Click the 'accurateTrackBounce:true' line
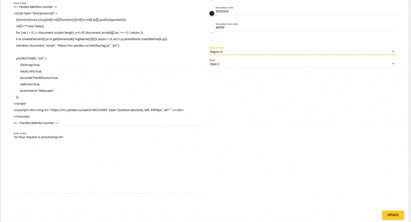This screenshot has height=222, width=411. (x=39, y=78)
